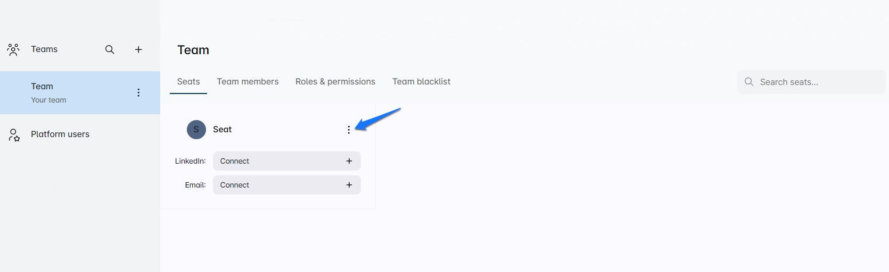Open the three-dot menu for Team

click(x=138, y=92)
